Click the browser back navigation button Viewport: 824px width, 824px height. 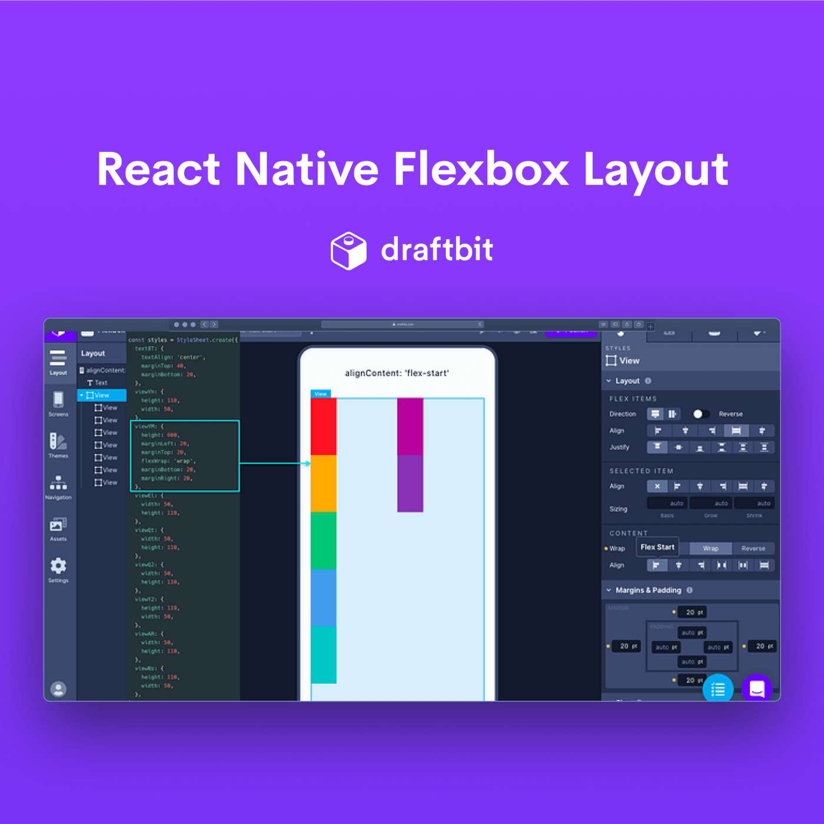pyautogui.click(x=204, y=324)
